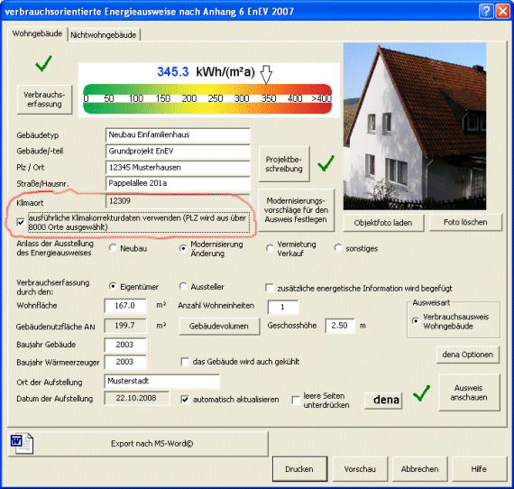The image size is (514, 489).
Task: Click the green checkmark beside Projektbeschreibung
Action: 326,163
